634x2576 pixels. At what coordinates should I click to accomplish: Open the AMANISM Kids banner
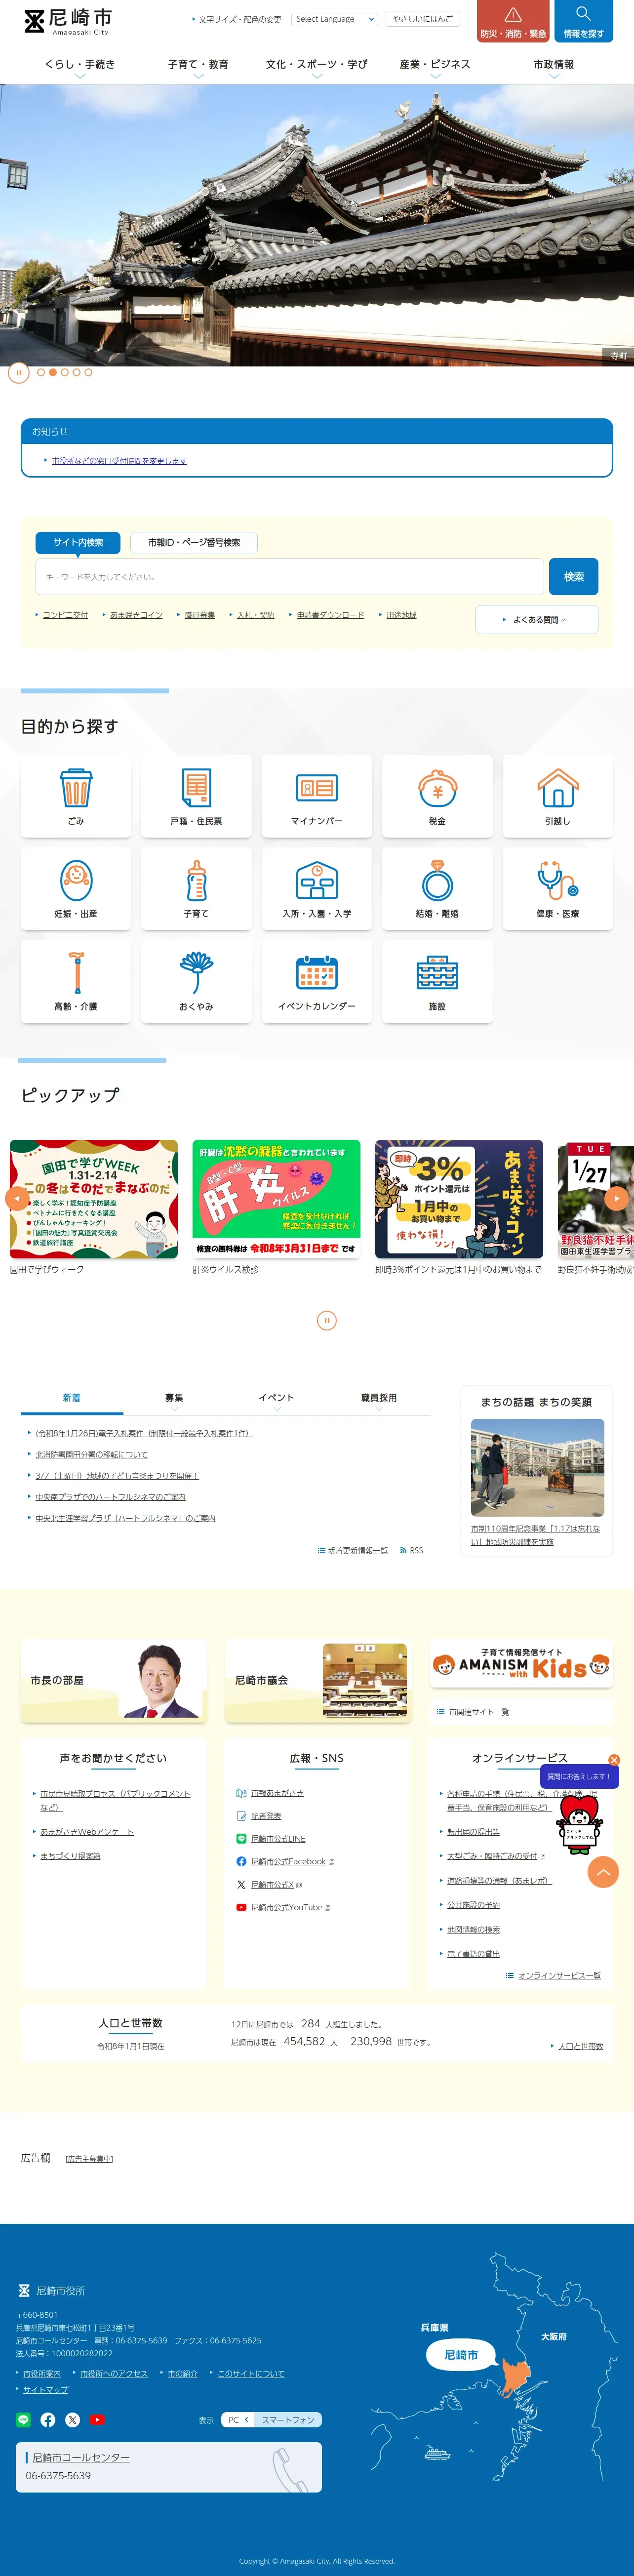[x=521, y=1664]
